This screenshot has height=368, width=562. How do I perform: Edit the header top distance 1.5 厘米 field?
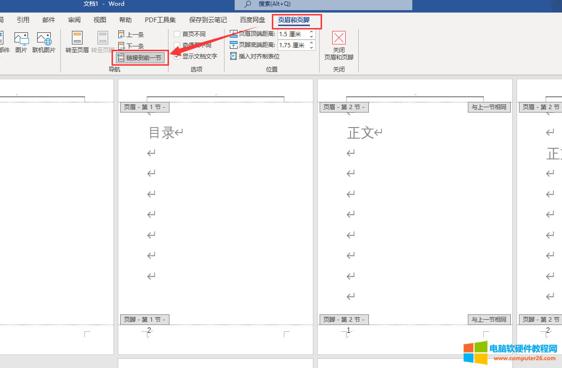coord(293,34)
